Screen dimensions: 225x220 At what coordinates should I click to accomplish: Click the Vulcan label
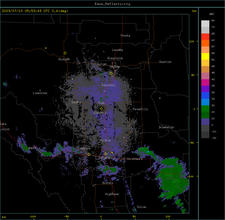coord(142,207)
